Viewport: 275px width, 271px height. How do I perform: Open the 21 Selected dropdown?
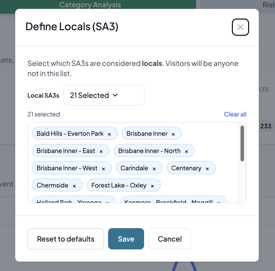point(104,95)
